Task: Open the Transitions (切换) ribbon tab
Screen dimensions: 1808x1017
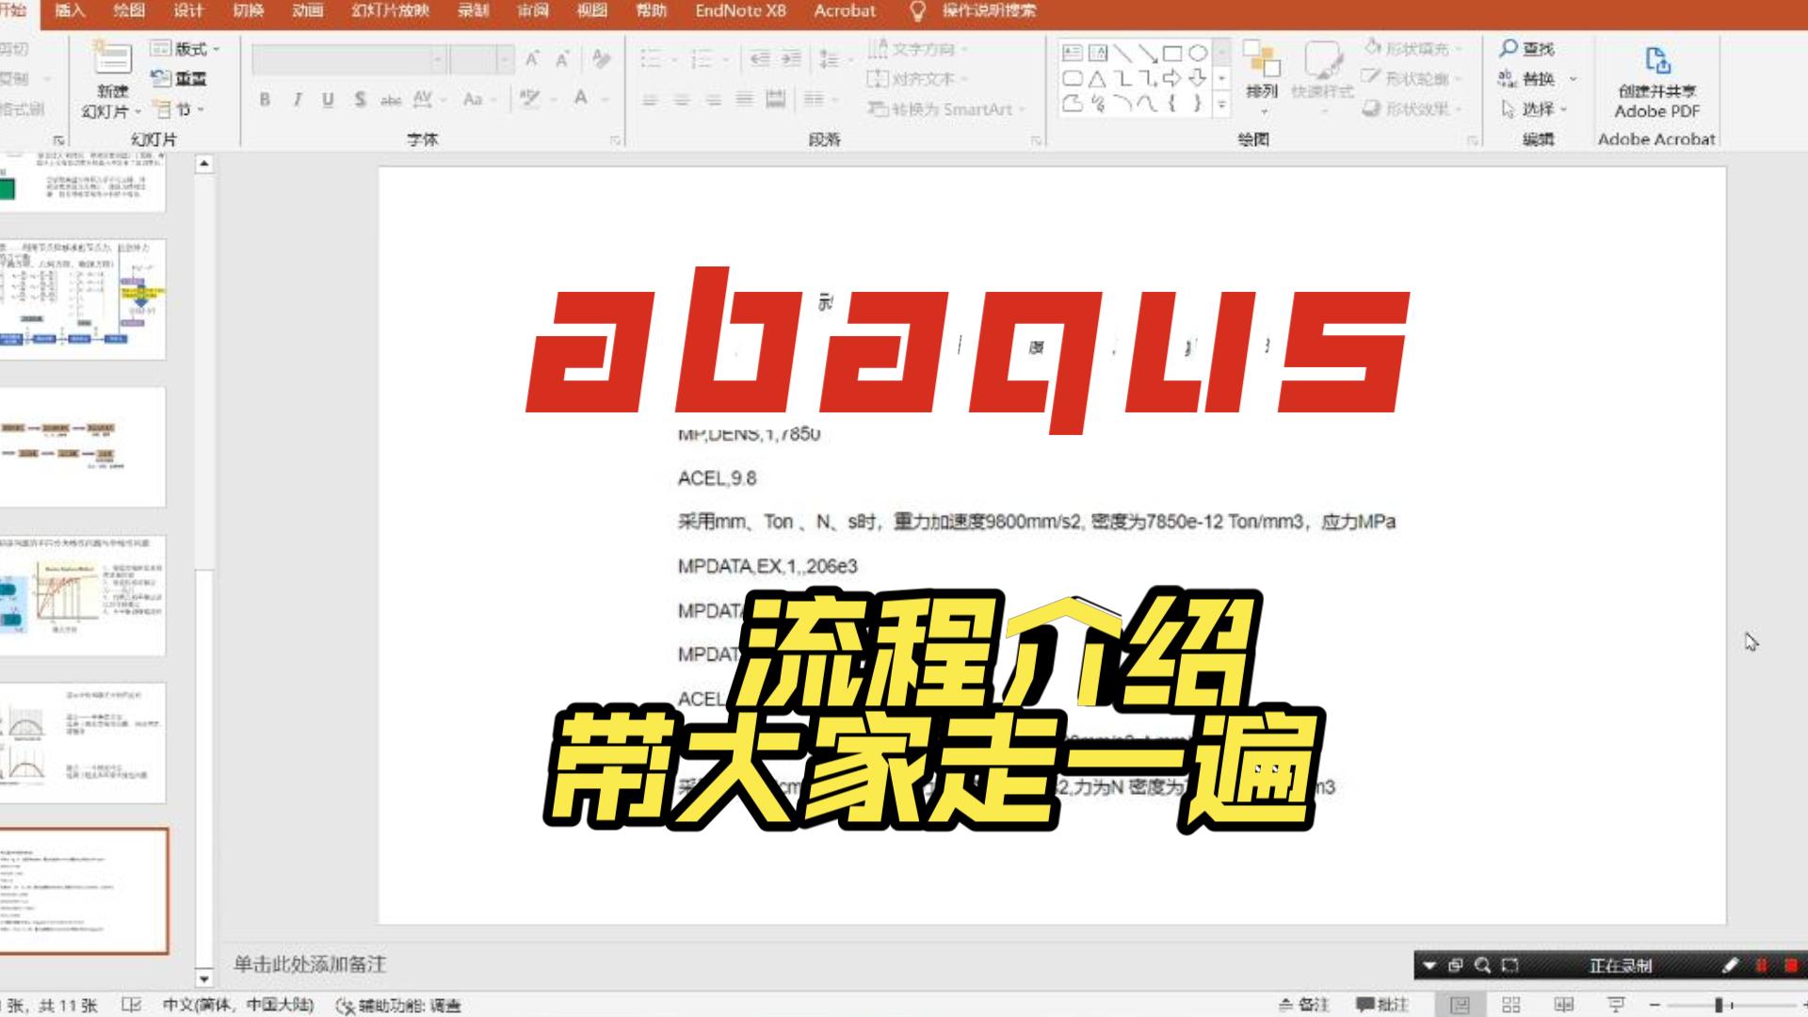Action: (248, 11)
